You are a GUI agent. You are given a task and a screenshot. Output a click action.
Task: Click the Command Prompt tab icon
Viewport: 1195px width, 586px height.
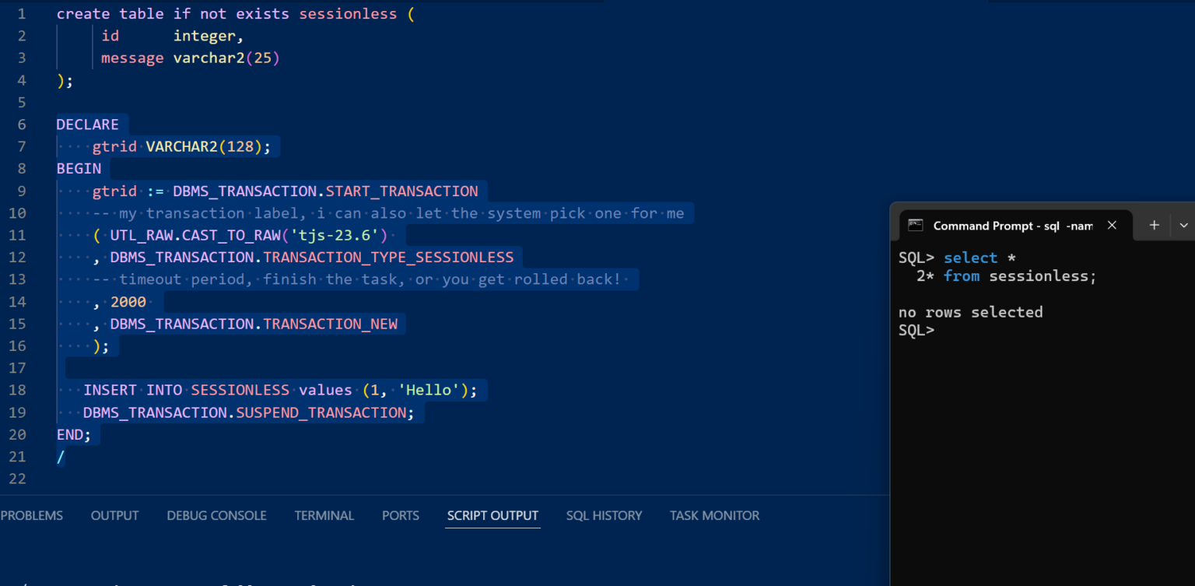coord(916,225)
